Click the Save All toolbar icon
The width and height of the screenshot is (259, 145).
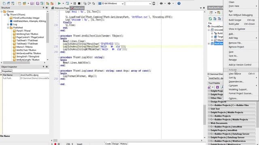pos(38,3)
